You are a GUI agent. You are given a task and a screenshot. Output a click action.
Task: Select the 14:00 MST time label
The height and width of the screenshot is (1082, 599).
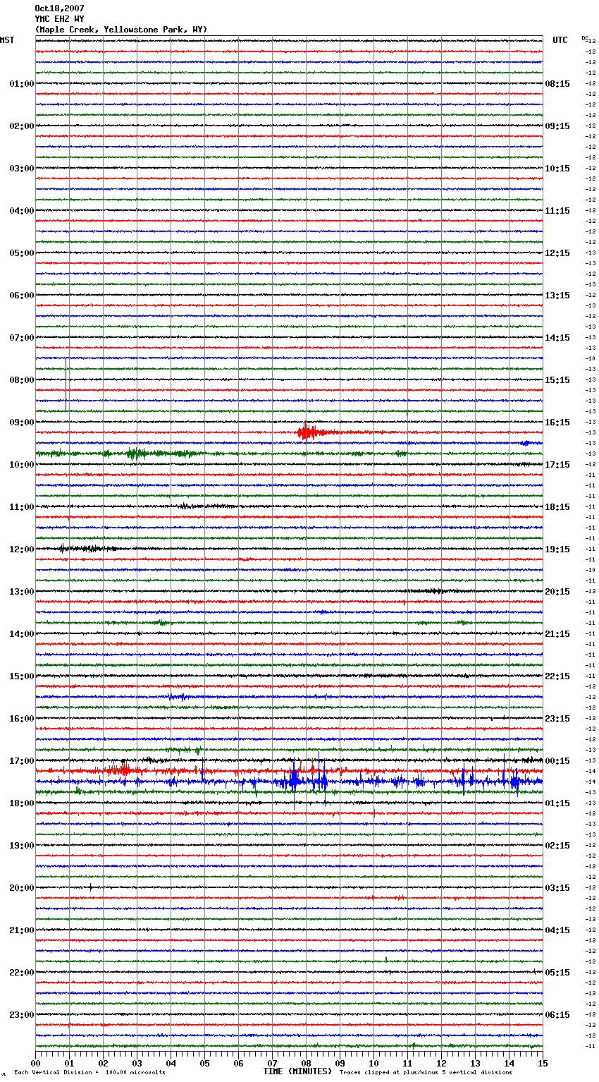[22, 634]
